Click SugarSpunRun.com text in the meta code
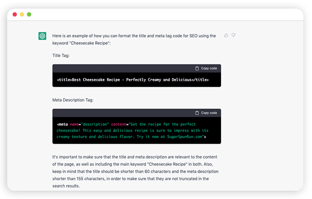The width and height of the screenshot is (312, 199). (185, 137)
